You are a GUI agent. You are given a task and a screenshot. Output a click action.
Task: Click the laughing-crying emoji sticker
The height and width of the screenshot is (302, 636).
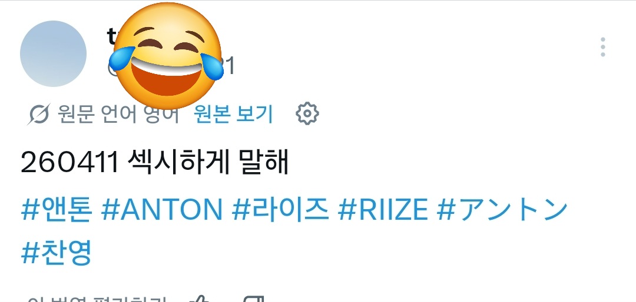(167, 55)
